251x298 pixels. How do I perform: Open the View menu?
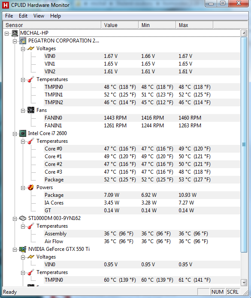click(39, 16)
